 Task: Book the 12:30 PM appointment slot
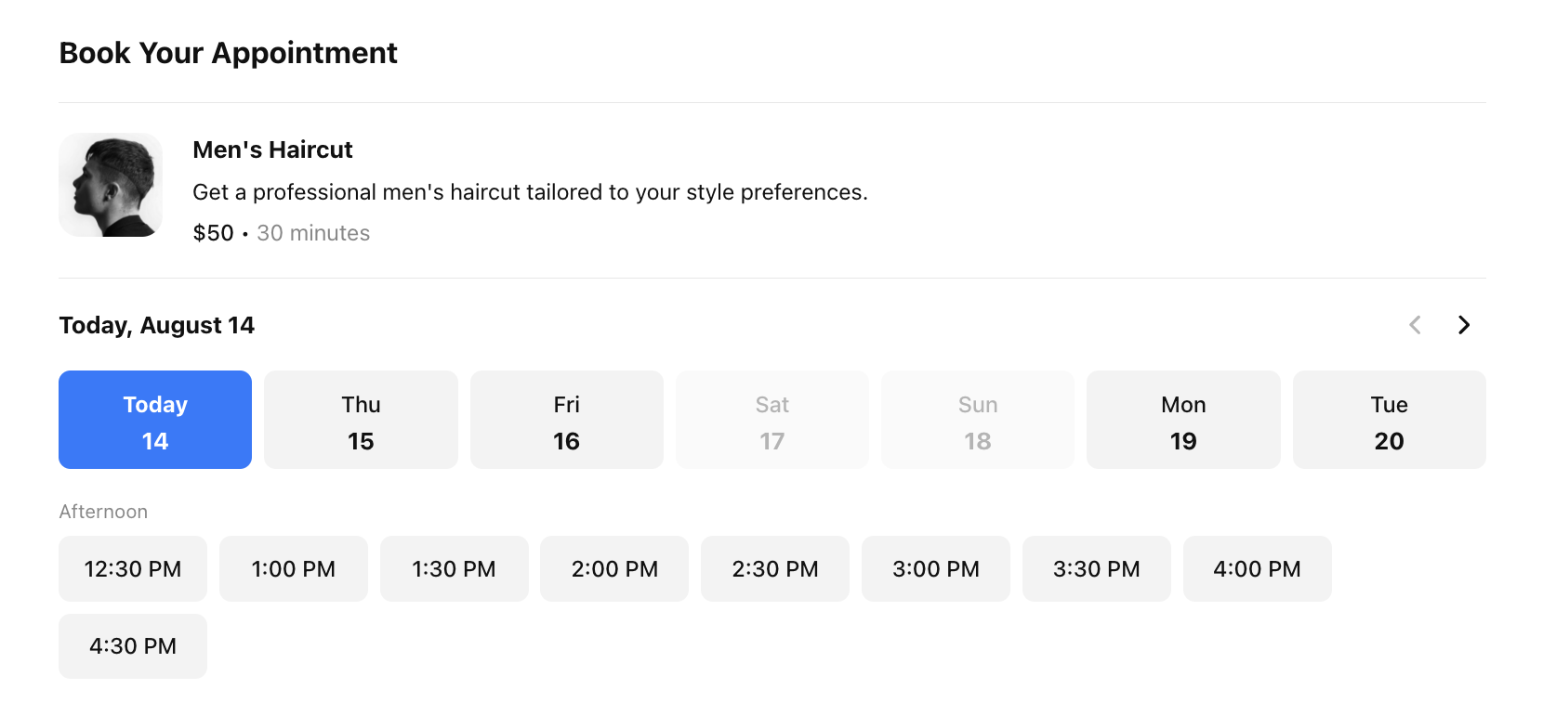click(x=132, y=568)
